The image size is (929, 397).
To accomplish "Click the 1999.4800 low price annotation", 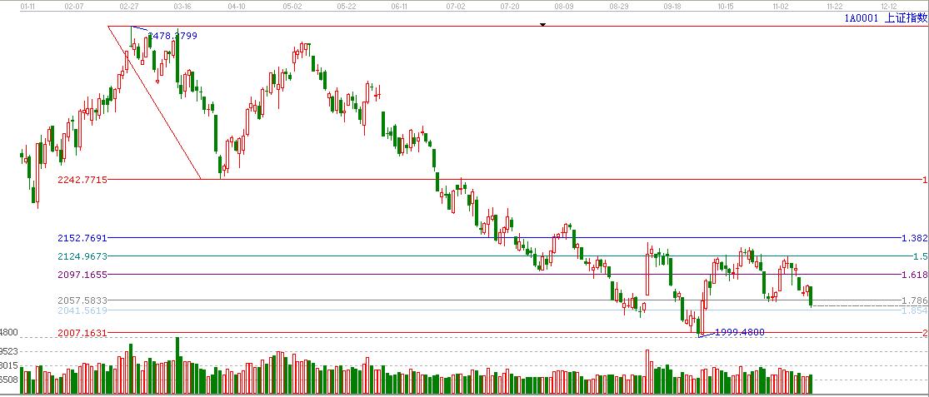I will point(740,332).
